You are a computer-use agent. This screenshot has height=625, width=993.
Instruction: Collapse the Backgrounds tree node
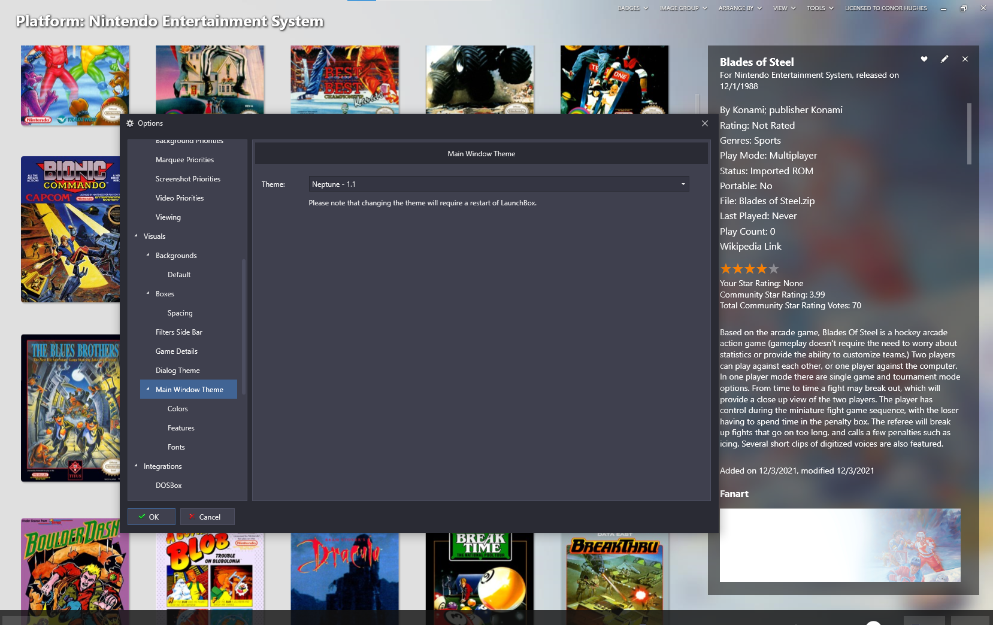click(148, 255)
